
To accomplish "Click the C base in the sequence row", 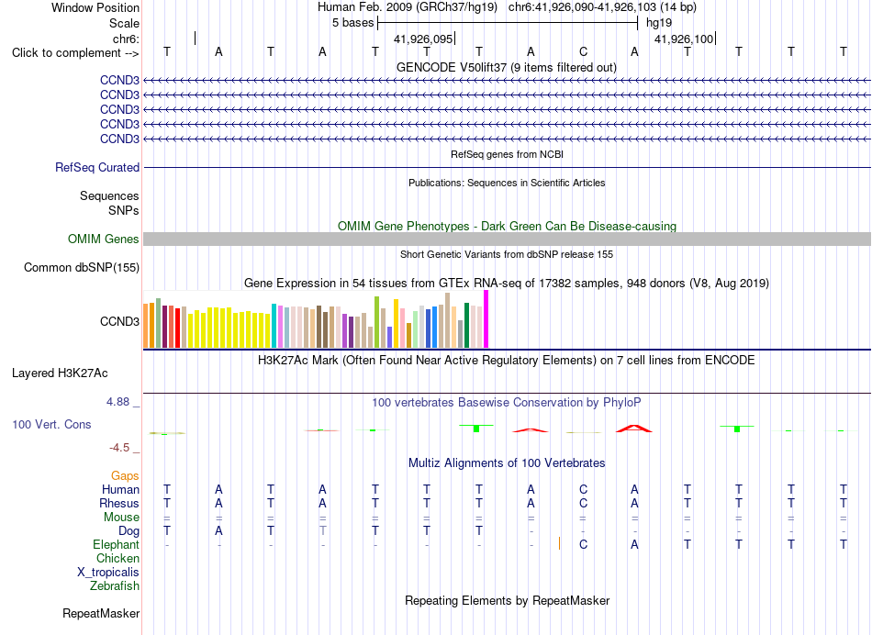I will click(x=583, y=51).
